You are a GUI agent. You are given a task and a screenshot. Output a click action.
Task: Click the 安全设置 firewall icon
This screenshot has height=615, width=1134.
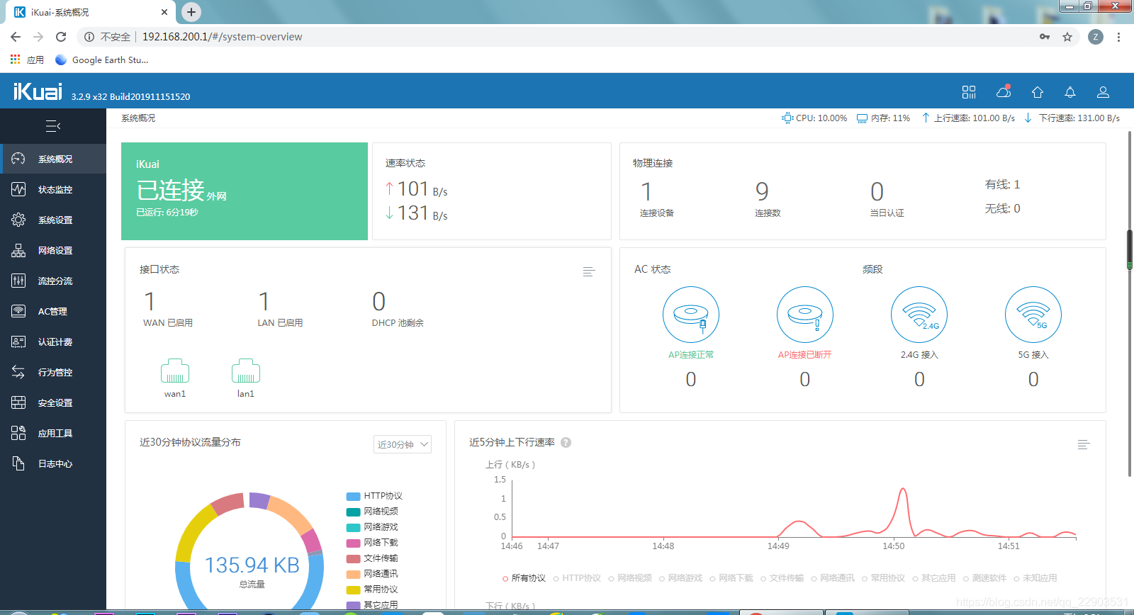coord(18,402)
